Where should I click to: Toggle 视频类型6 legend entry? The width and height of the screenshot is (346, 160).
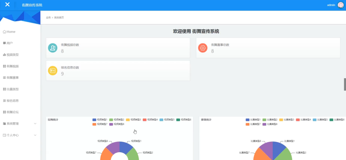[x=184, y=120]
